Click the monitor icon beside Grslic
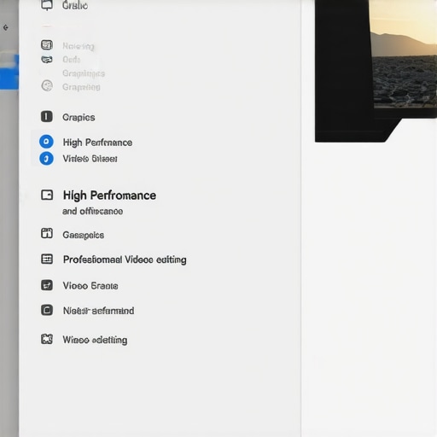The height and width of the screenshot is (437, 437). coord(47,5)
